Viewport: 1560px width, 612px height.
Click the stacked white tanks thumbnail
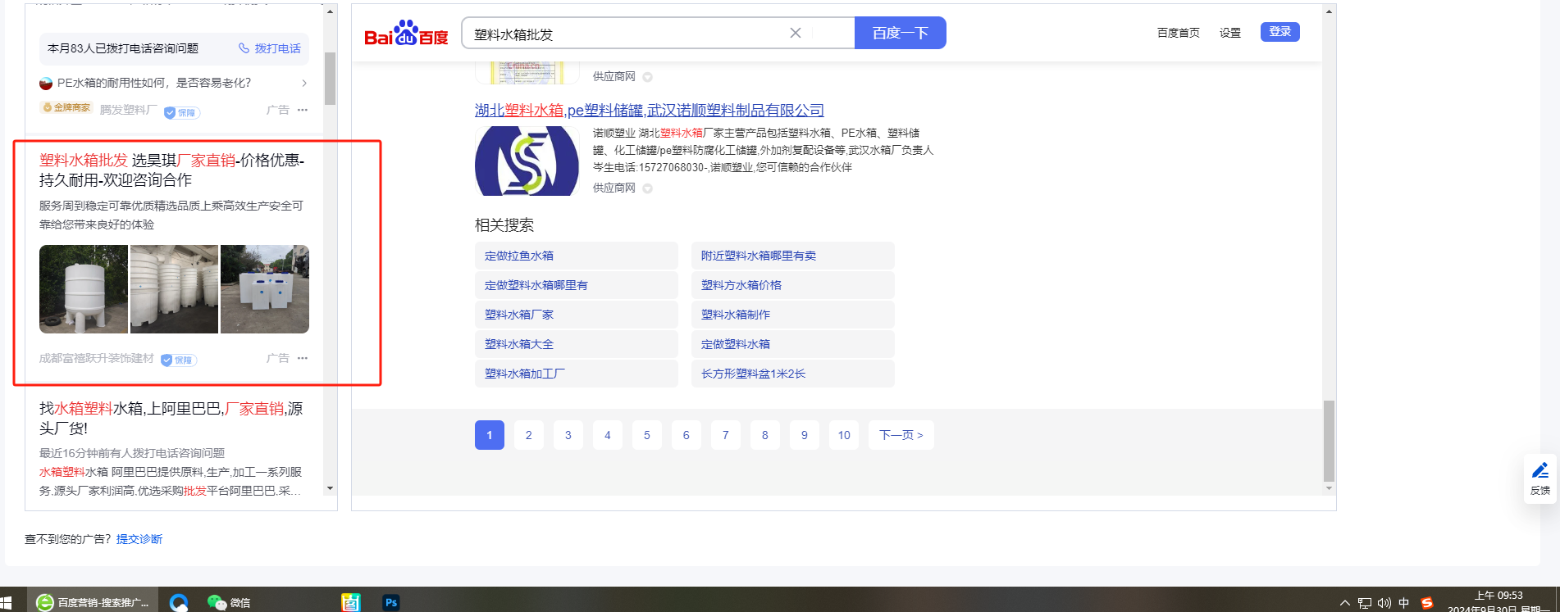click(x=174, y=289)
